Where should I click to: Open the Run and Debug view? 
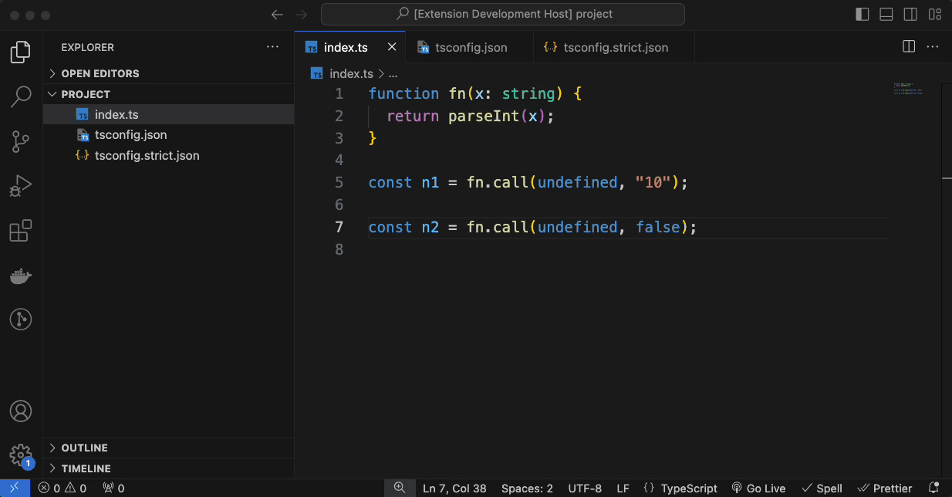[21, 186]
